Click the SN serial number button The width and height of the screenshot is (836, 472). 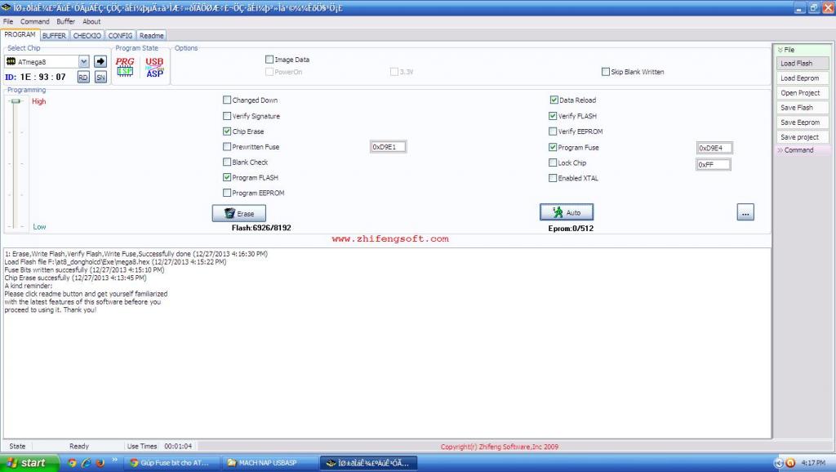[100, 78]
